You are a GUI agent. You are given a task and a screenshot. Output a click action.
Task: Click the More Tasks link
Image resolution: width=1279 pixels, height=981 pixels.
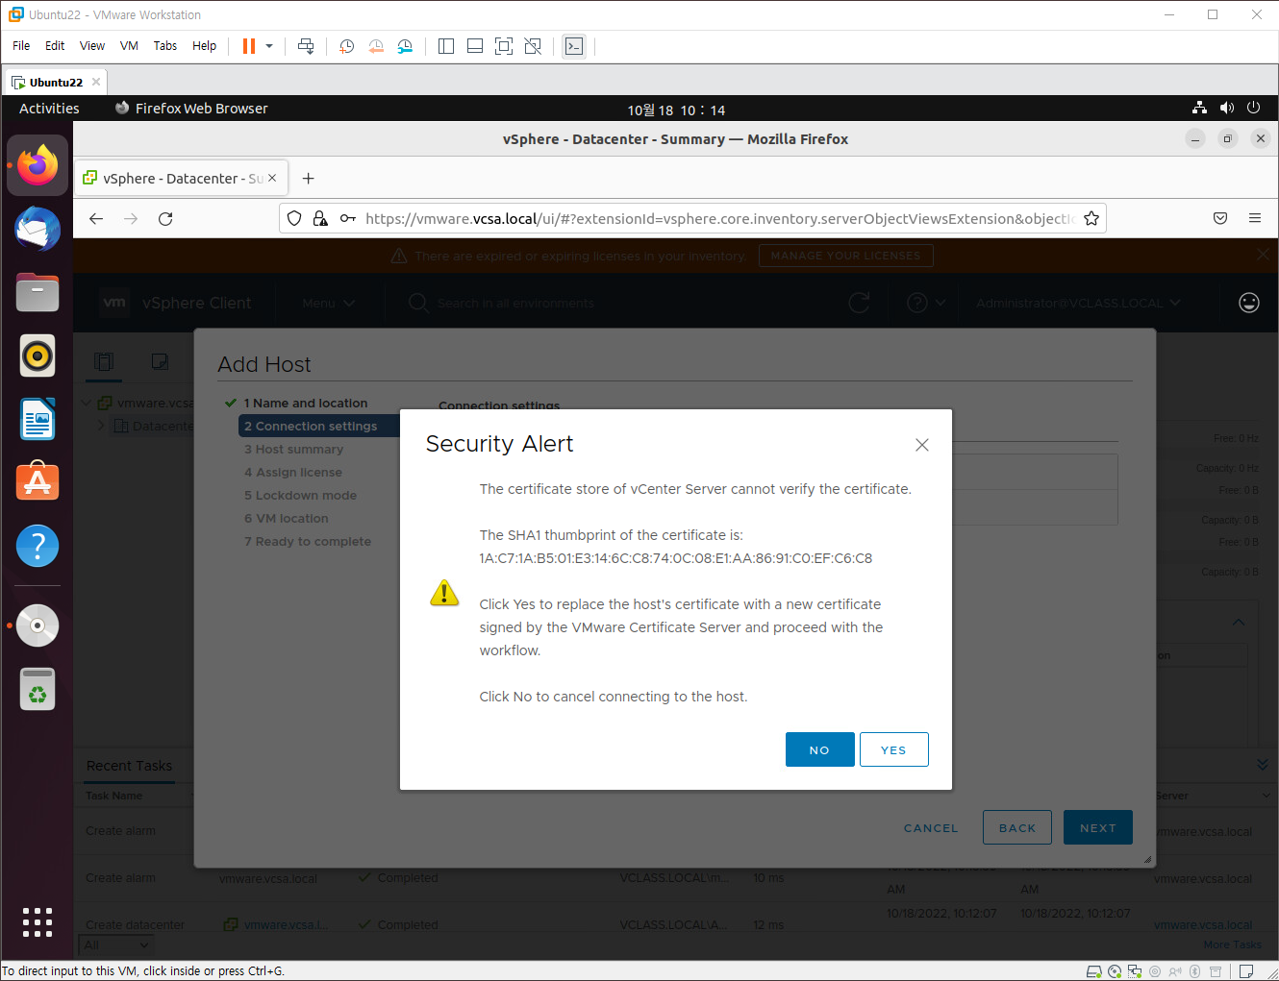(1232, 945)
